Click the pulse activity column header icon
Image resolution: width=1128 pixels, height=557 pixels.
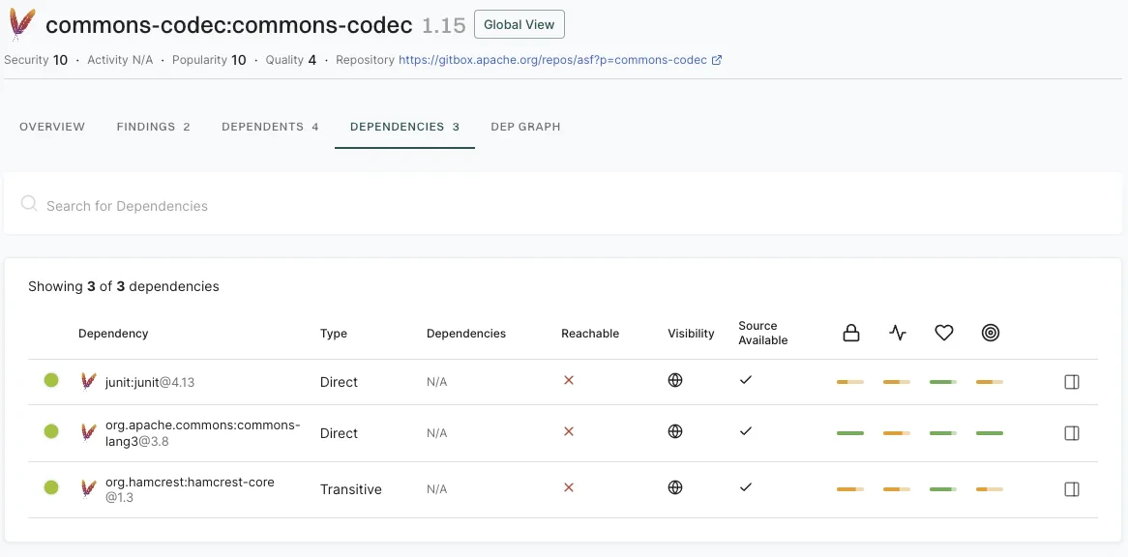(x=897, y=333)
